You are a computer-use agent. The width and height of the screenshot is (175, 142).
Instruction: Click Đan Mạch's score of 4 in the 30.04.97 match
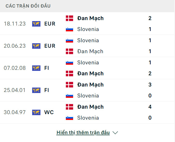[150, 107]
